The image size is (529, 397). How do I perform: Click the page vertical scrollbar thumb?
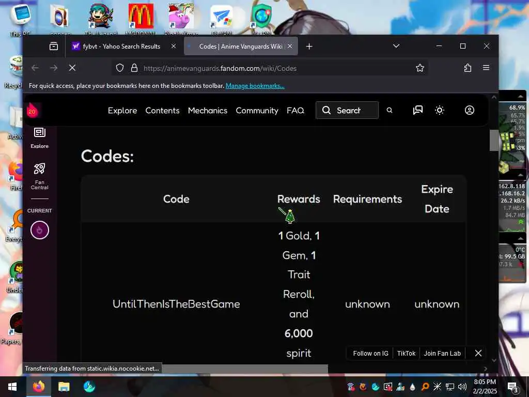[494, 140]
